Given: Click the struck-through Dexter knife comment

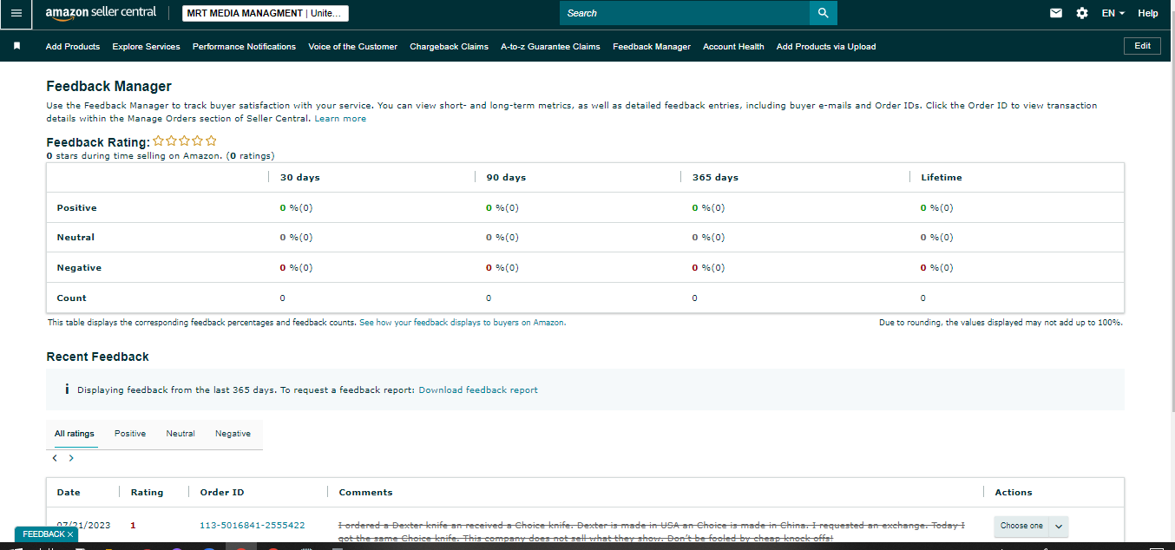Looking at the screenshot, I should [652, 532].
